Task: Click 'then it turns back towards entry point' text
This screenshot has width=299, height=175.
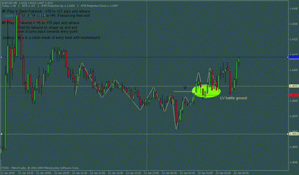Action: (47, 31)
